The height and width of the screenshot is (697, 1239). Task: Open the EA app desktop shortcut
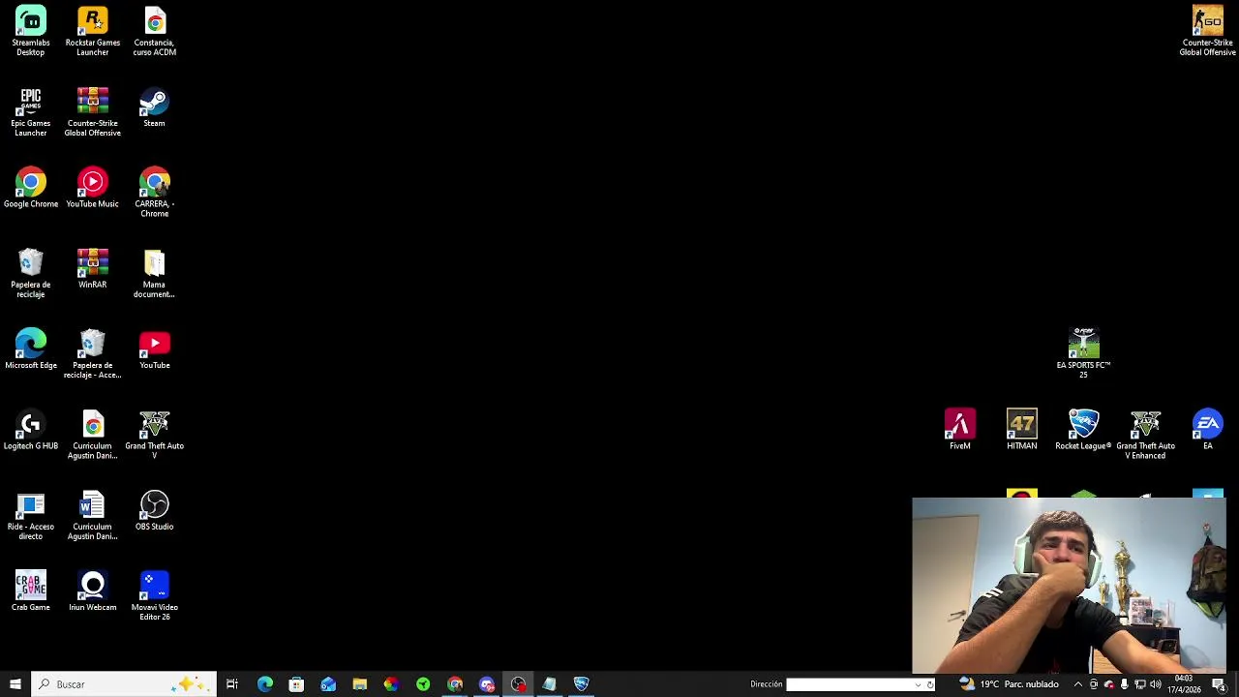click(1207, 430)
